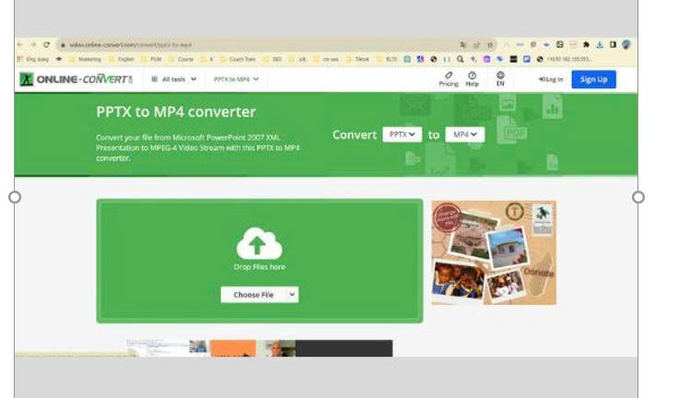Screen dimensions: 678x398
Task: Click the black square bookmark icon
Action: [513, 59]
